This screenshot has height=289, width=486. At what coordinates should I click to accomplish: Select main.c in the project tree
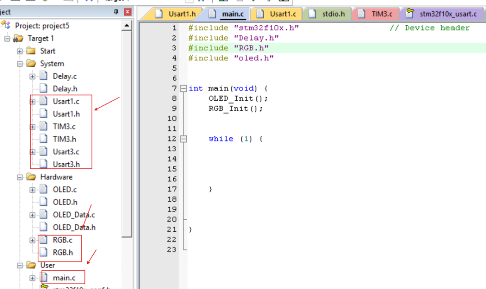point(64,278)
